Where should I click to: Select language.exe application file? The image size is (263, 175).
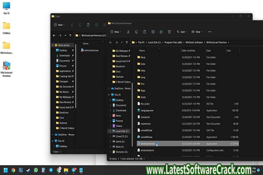[x=188, y=110]
